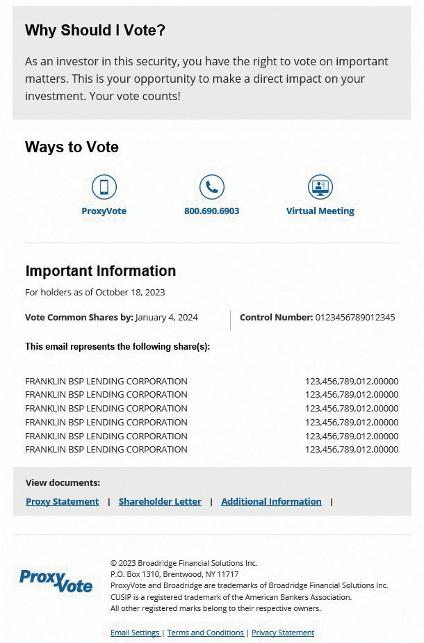Viewport: 424px width, 643px height.
Task: Open the Proxy Statement document
Action: point(63,502)
